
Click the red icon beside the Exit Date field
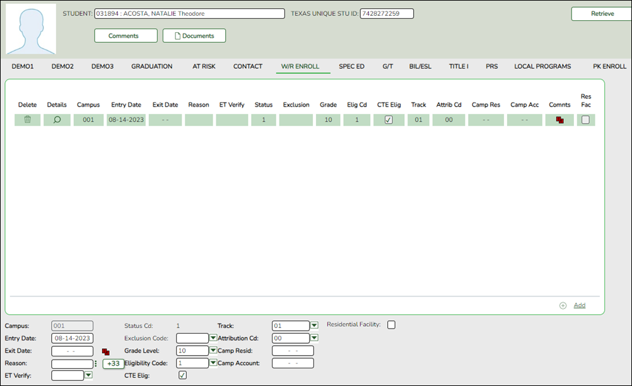coord(105,351)
